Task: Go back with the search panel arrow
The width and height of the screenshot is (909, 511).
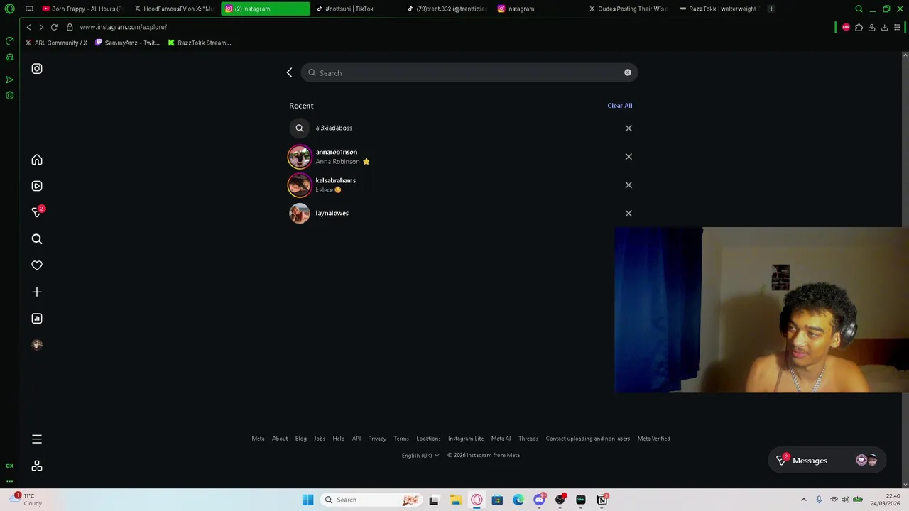Action: [x=289, y=72]
